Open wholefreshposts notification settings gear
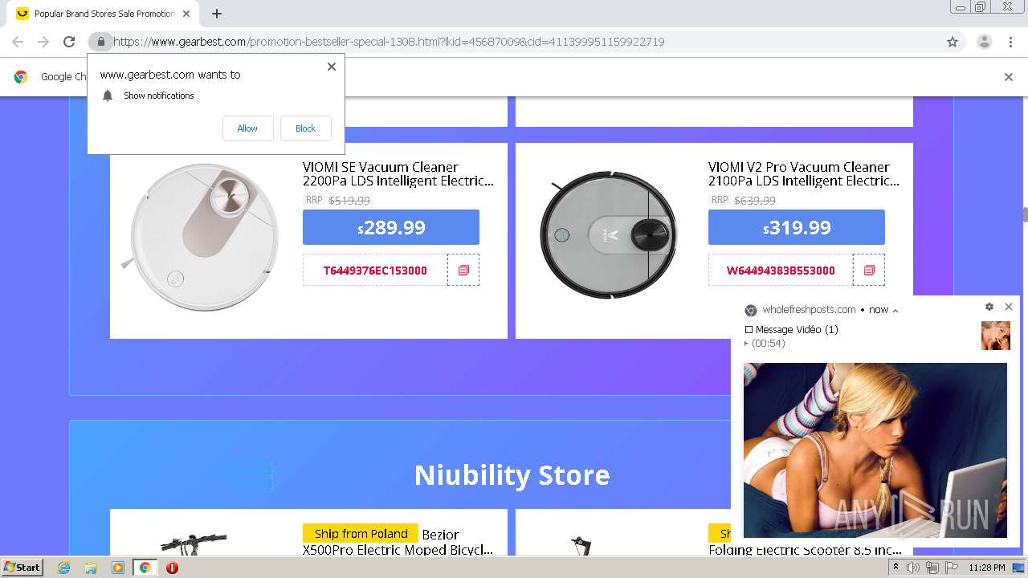1028x578 pixels. [x=989, y=307]
